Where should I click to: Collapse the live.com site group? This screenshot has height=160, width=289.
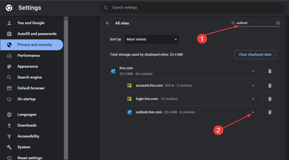pos(253,71)
